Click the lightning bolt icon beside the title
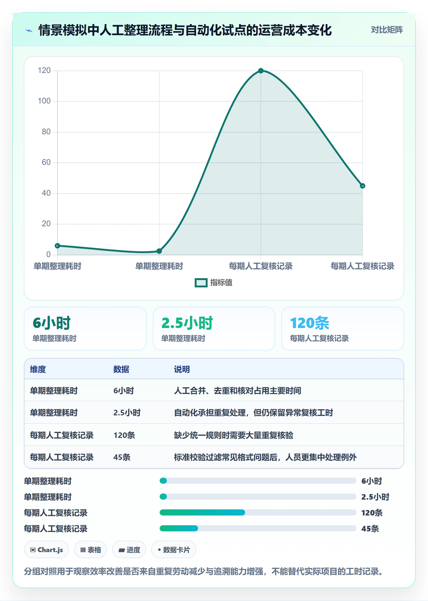This screenshot has width=428, height=601. [29, 31]
